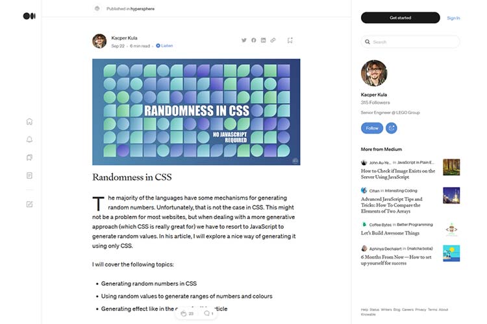Share article on Twitter
This screenshot has height=324, width=487.
tap(244, 40)
